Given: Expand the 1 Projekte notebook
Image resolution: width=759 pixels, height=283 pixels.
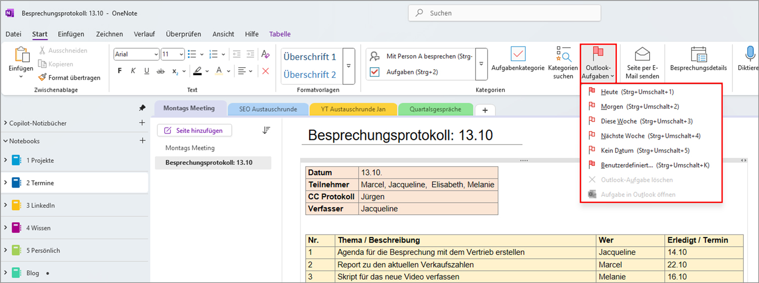Looking at the screenshot, I should (6, 160).
